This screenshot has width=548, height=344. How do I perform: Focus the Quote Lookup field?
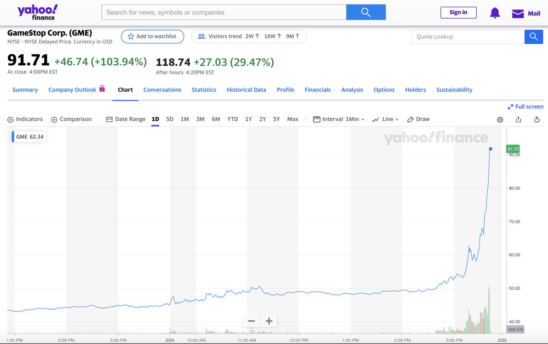468,36
